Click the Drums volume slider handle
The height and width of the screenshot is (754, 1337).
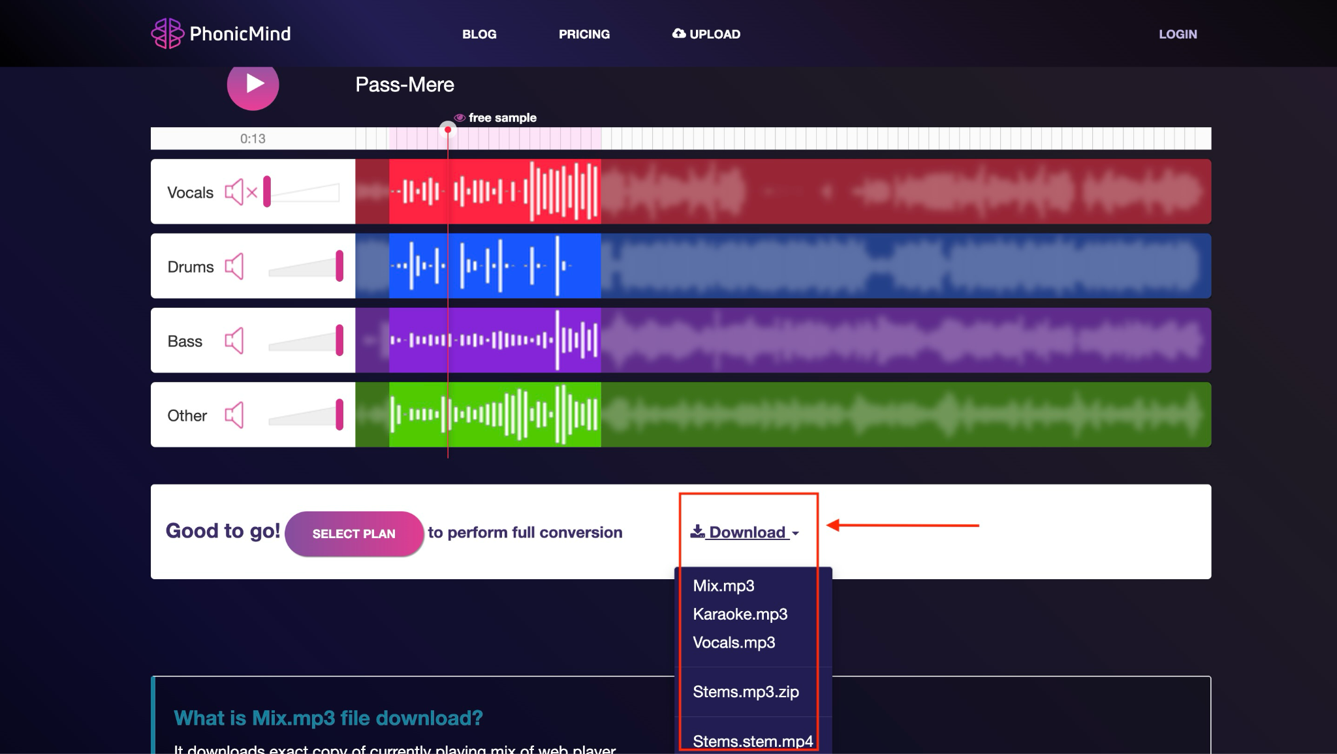click(339, 266)
